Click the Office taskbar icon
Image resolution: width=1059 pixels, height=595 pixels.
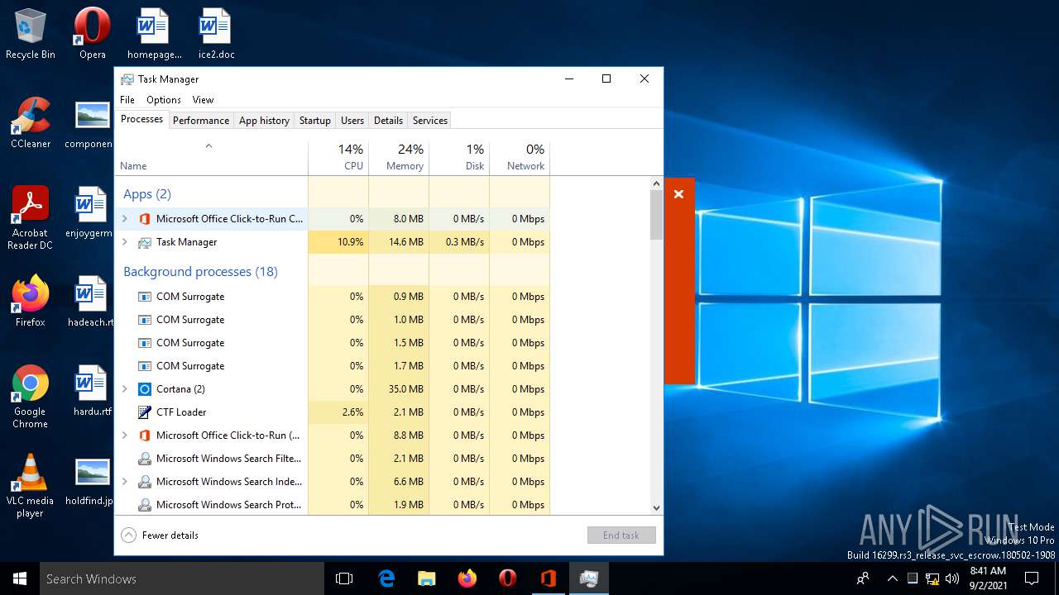click(x=549, y=578)
